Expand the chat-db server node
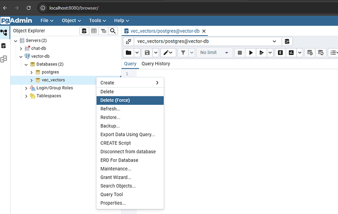Screen dimensions: 338x214 tap(21, 48)
